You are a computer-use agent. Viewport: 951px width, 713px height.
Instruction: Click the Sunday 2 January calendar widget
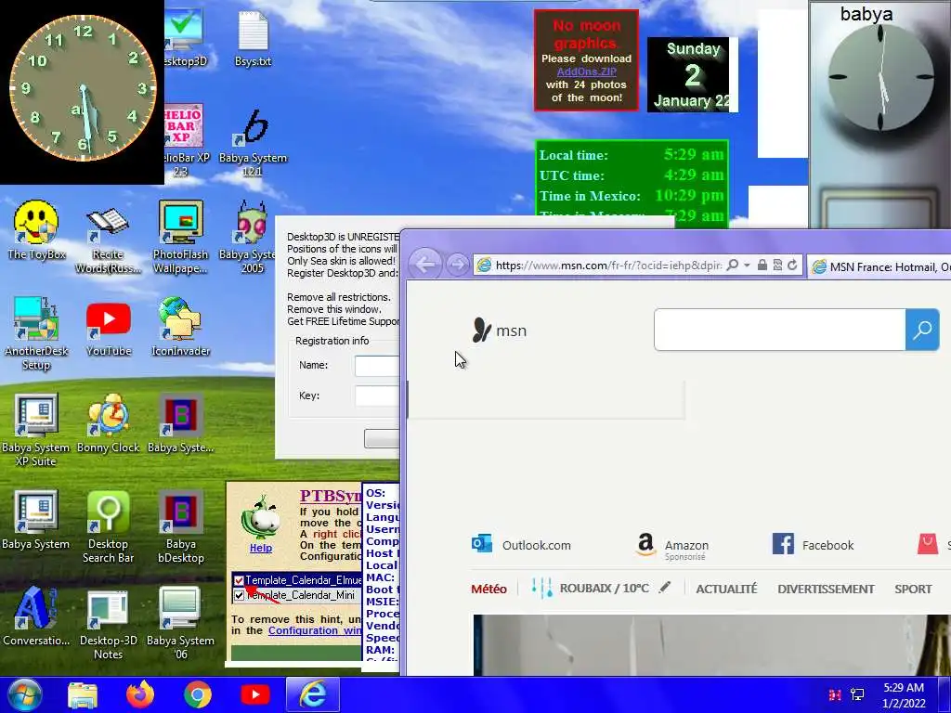pos(692,74)
